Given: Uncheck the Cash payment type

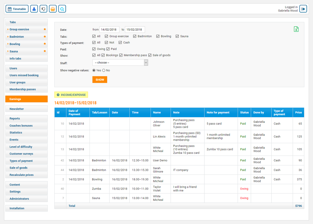Looking at the screenshot, I should coord(120,42).
